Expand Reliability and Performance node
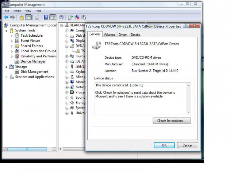This screenshot has width=230, height=172. (12, 57)
